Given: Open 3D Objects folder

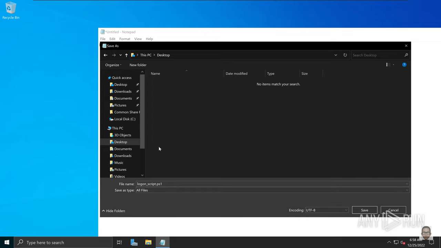Looking at the screenshot, I should click(x=120, y=135).
